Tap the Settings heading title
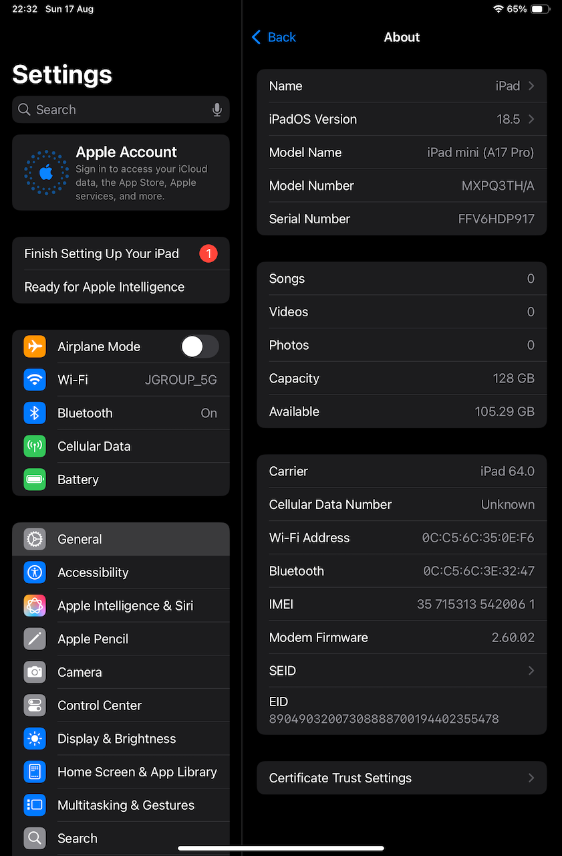 tap(62, 74)
